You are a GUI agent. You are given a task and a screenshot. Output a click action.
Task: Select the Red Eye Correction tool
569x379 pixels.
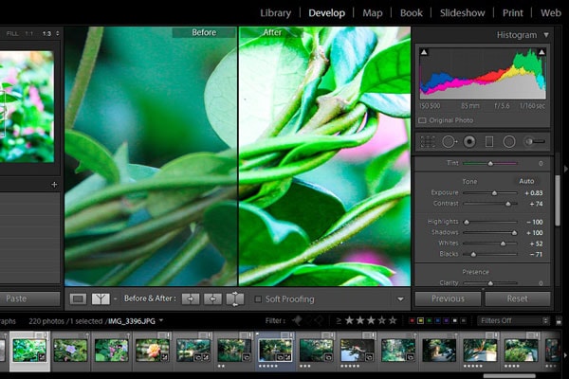tap(469, 141)
